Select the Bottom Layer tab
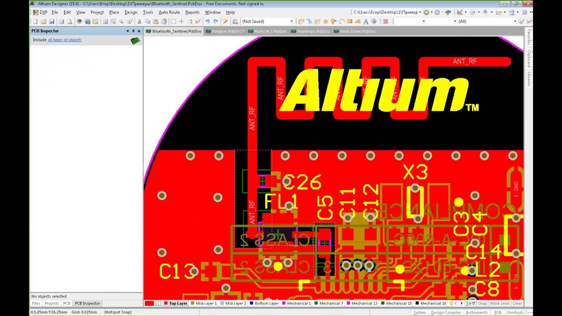 (264, 303)
